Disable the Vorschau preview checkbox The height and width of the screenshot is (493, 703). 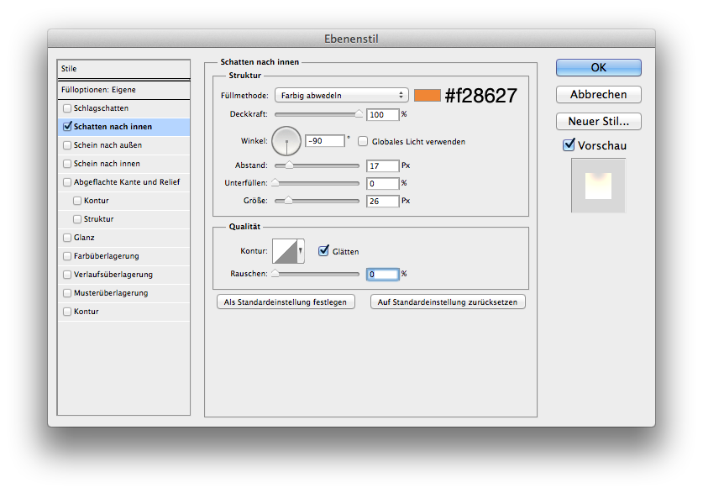pos(569,145)
